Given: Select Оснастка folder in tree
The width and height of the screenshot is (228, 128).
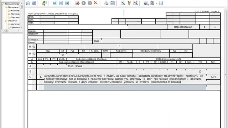Looking at the screenshot, I should tap(12, 21).
